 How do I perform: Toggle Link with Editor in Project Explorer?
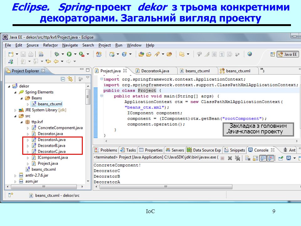(x=70, y=79)
